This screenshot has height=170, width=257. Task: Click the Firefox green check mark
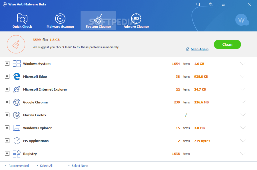coord(186,115)
